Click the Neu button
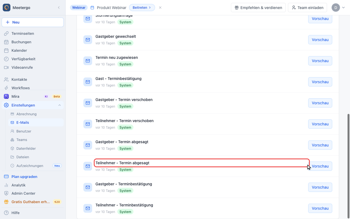Image resolution: width=350 pixels, height=219 pixels. [33, 22]
